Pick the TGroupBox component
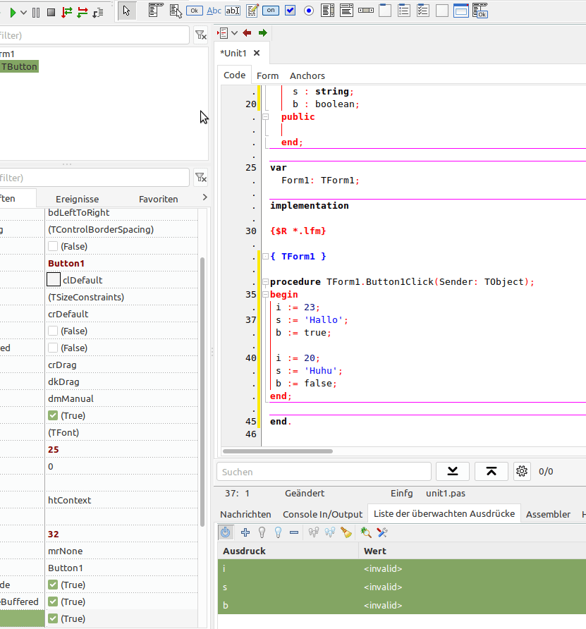586x629 pixels. click(385, 11)
